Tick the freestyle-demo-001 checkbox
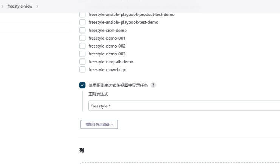This screenshot has height=164, width=280. click(82, 38)
